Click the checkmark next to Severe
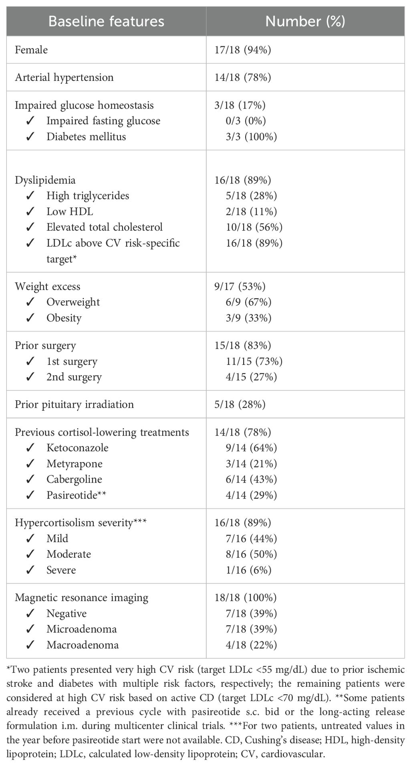The image size is (411, 766). [x=30, y=570]
